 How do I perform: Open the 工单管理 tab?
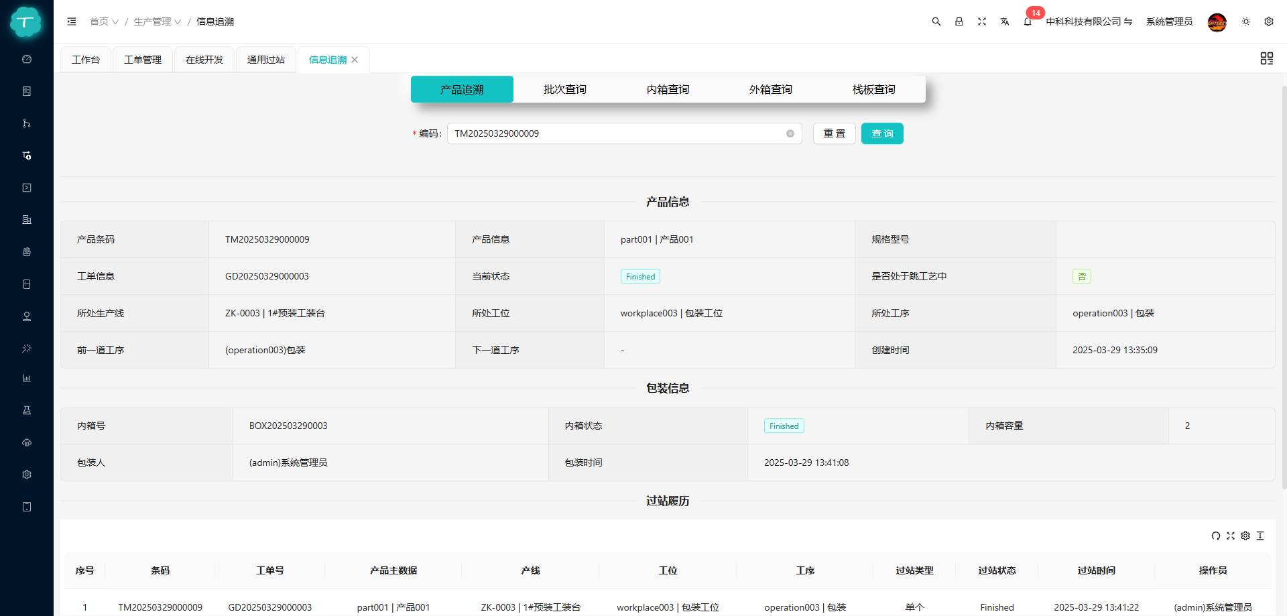tap(142, 59)
